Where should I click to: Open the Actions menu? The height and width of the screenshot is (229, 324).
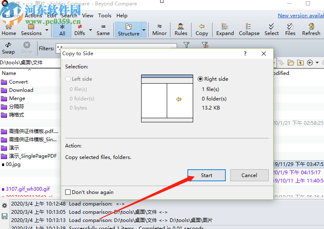pyautogui.click(x=33, y=16)
